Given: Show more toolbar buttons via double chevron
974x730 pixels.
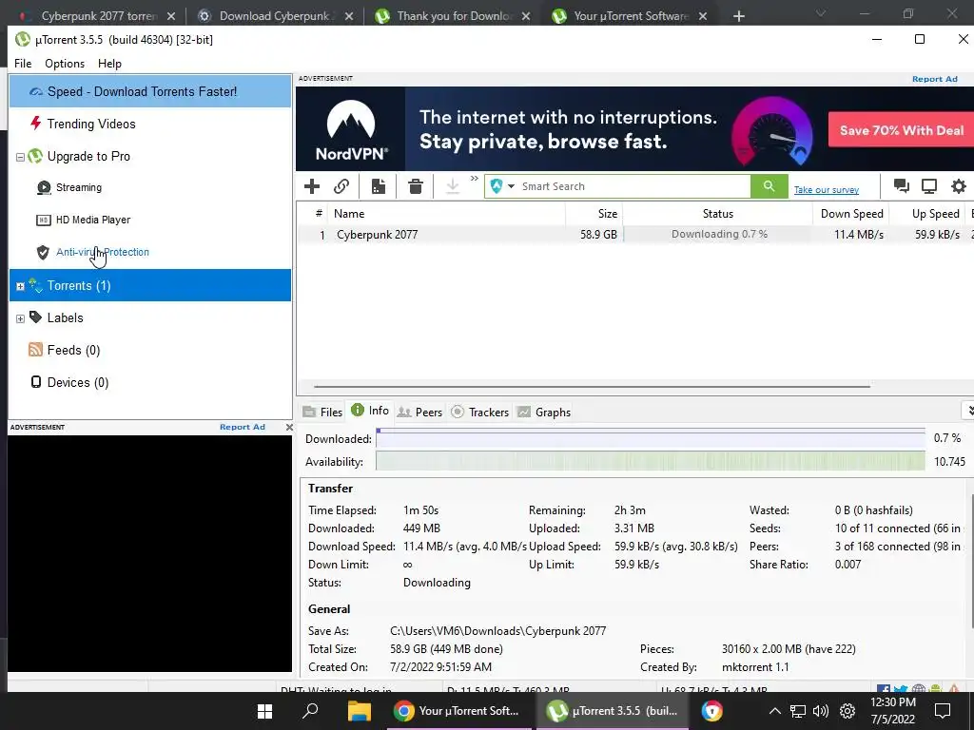Looking at the screenshot, I should click(x=475, y=179).
